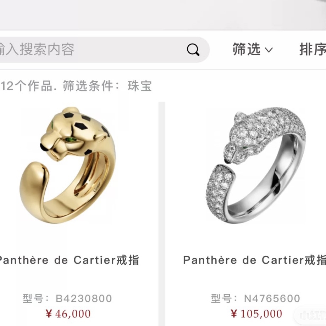
Task: Focus the search content input field
Action: tap(104, 50)
